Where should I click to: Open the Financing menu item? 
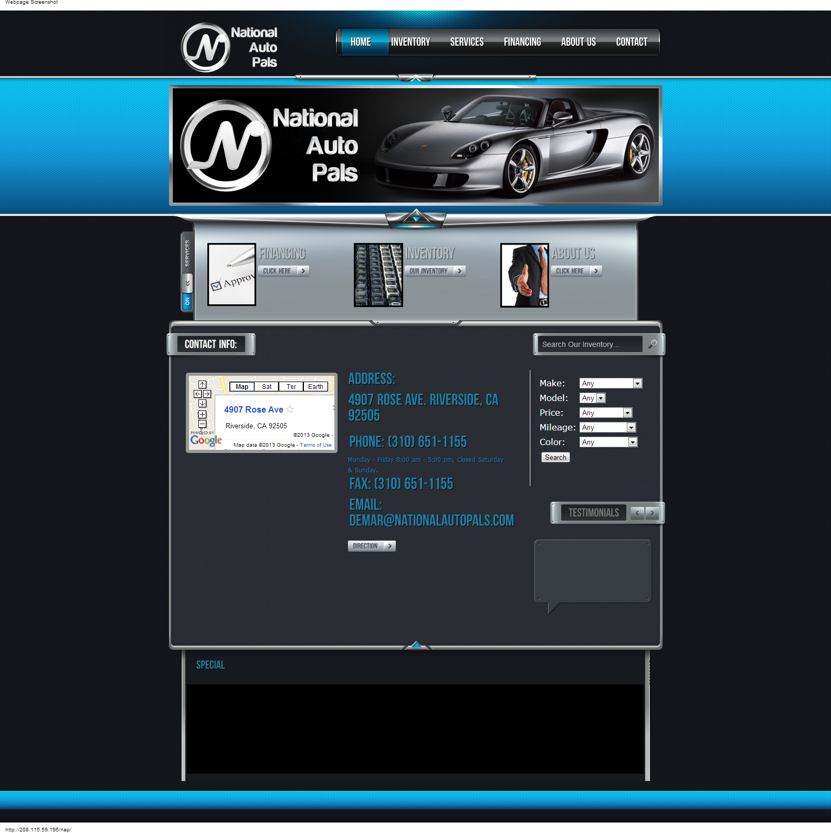522,42
